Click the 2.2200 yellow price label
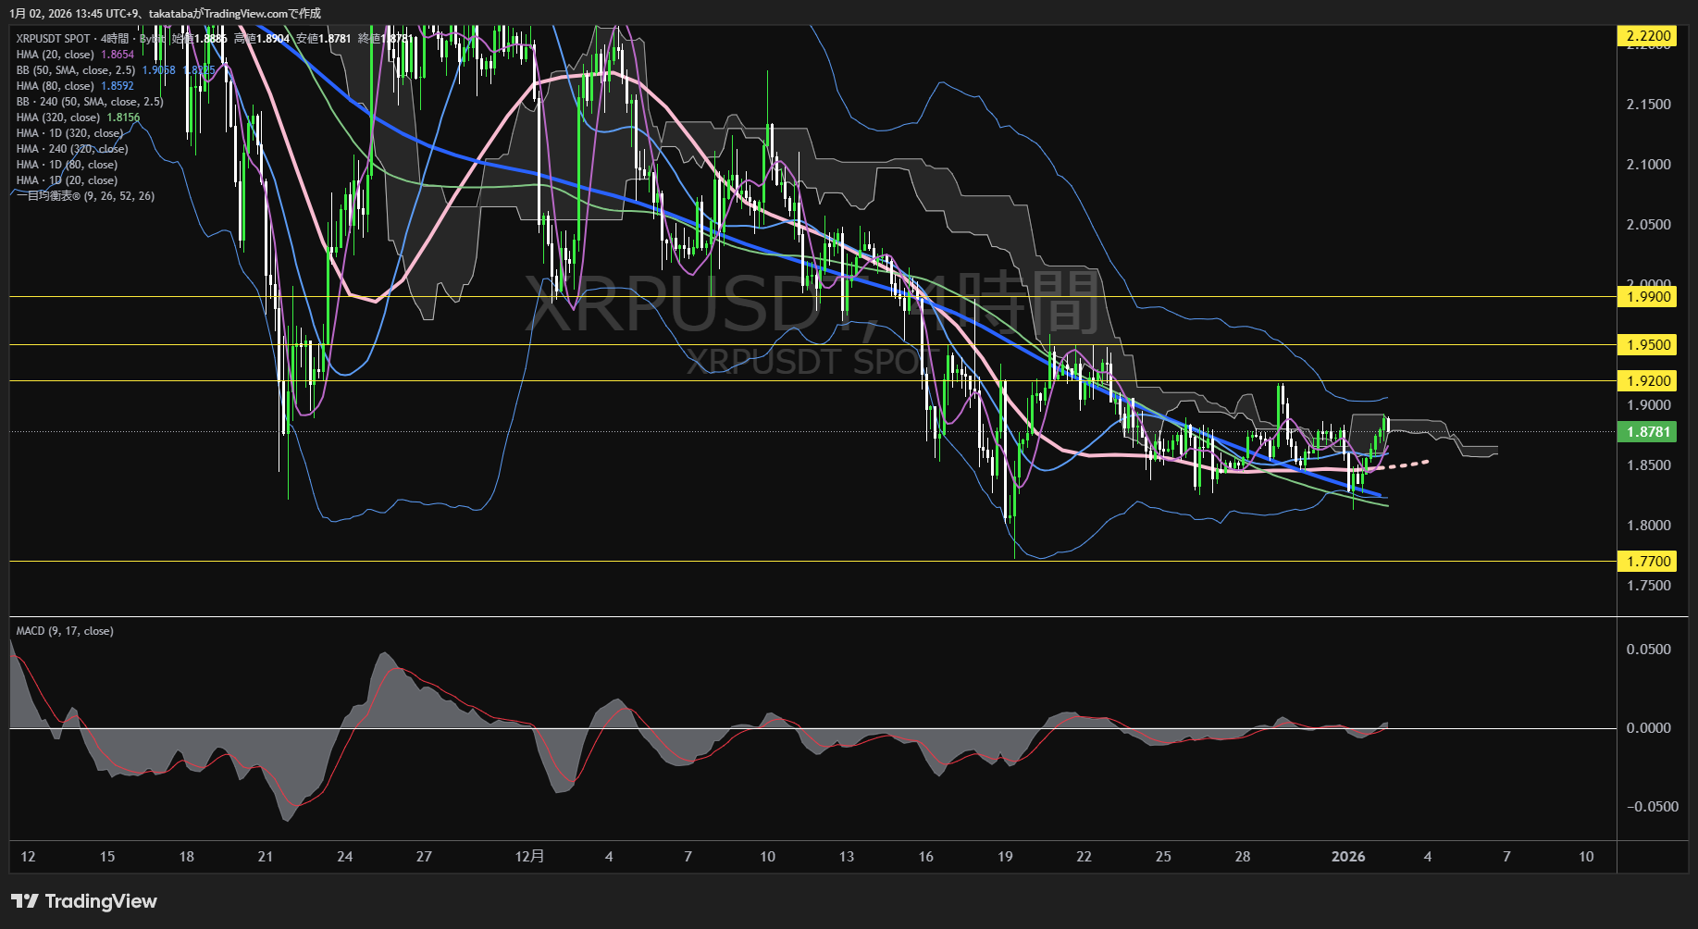1698x929 pixels. pyautogui.click(x=1648, y=36)
